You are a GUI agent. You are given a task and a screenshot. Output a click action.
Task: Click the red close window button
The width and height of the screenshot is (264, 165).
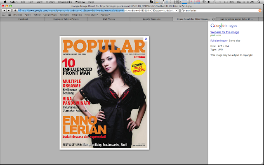3,6
